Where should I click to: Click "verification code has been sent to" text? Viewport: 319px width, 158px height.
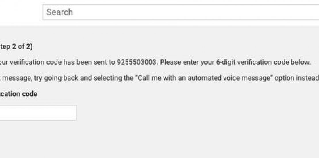62,63
